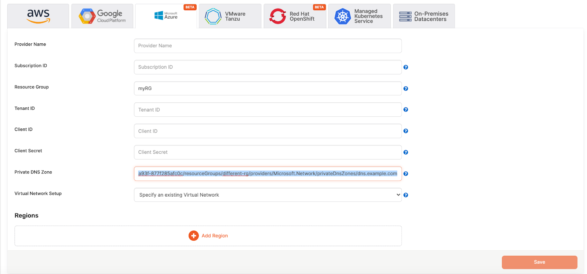
Task: Select Managed Kubernetes Service tab
Action: coord(360,16)
